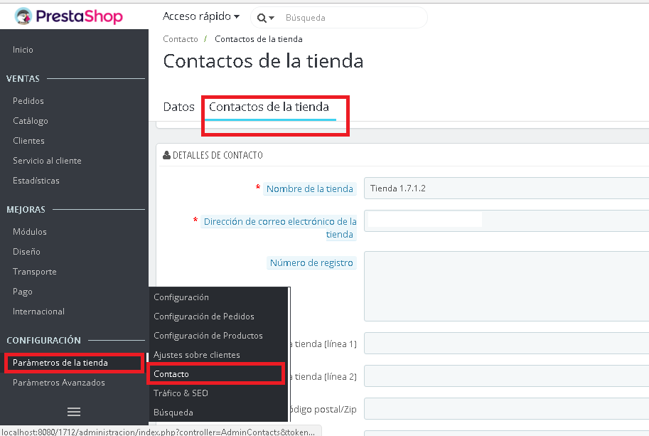Open Parámetros de la tienda menu
The height and width of the screenshot is (436, 649).
60,363
